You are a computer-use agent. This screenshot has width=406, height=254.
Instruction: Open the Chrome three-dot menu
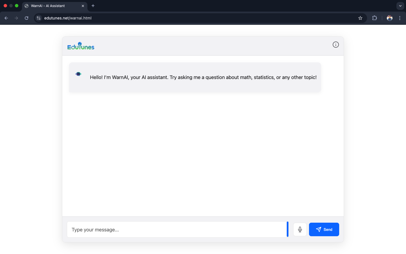(400, 18)
